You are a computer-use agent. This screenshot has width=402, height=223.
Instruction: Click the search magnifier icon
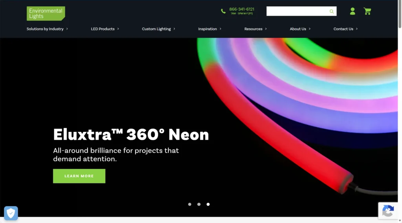click(331, 11)
